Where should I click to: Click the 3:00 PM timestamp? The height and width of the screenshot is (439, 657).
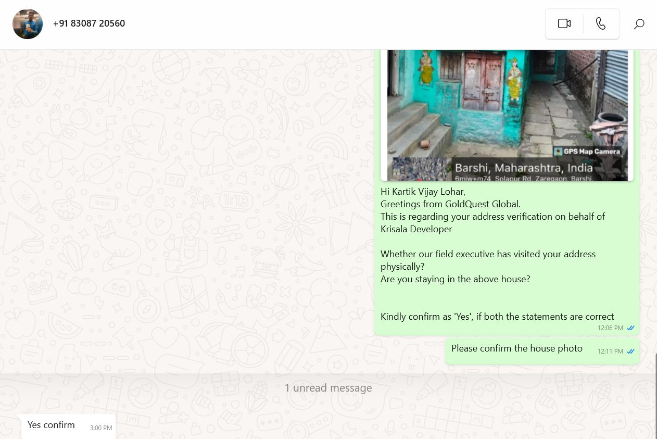click(101, 428)
